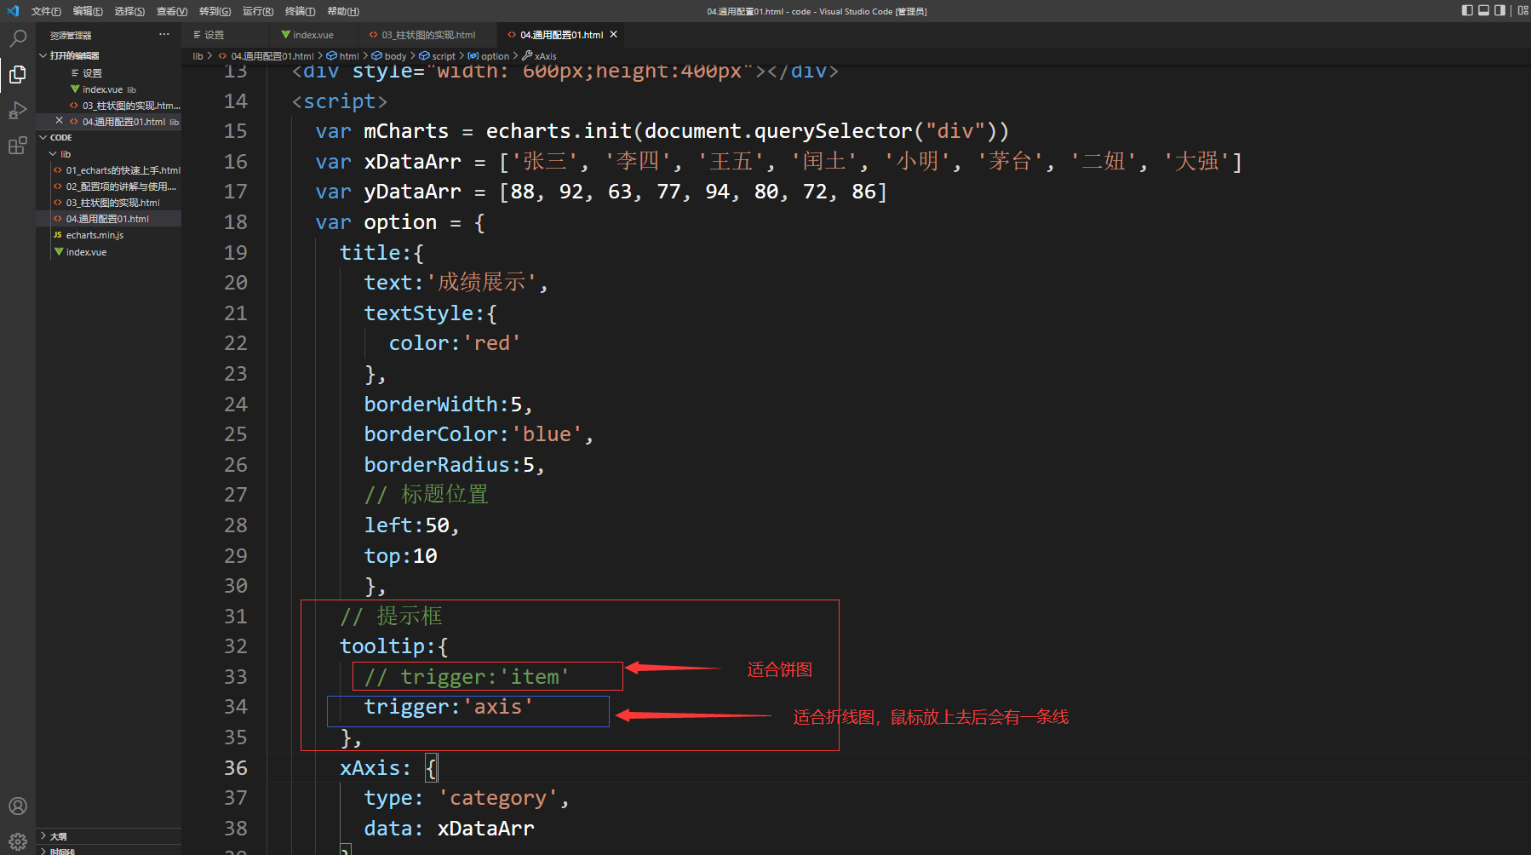Close 04.通用配置01.html in open editors list
The image size is (1531, 855).
click(x=59, y=121)
